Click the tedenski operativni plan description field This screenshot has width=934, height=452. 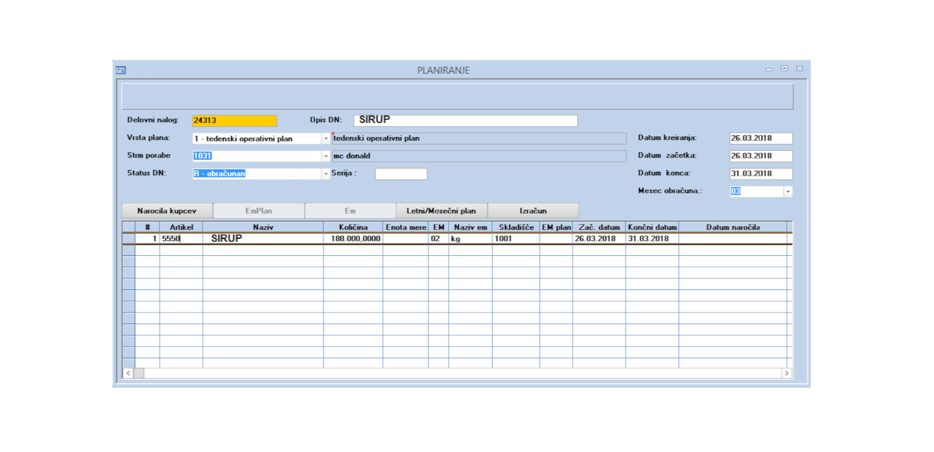479,138
